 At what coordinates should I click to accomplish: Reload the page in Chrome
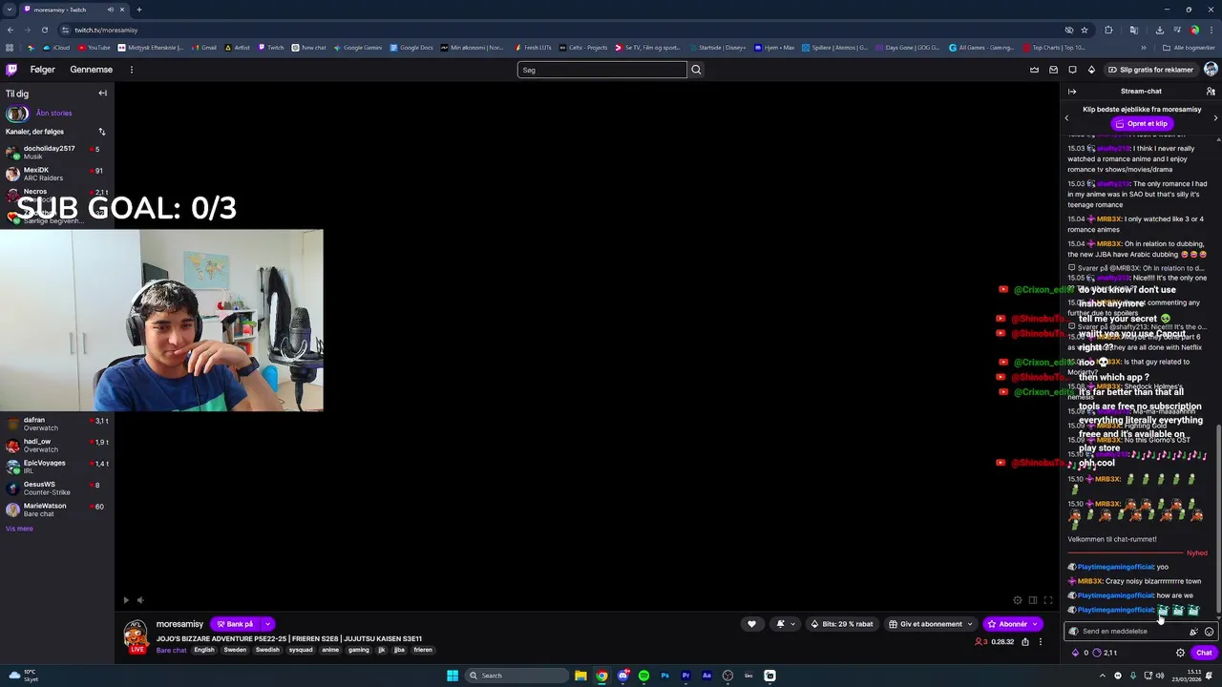[x=44, y=30]
